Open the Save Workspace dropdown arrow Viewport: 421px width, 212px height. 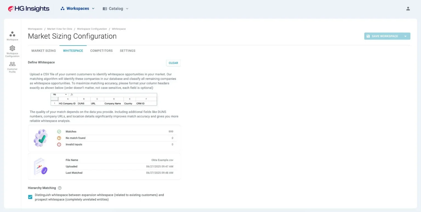405,36
